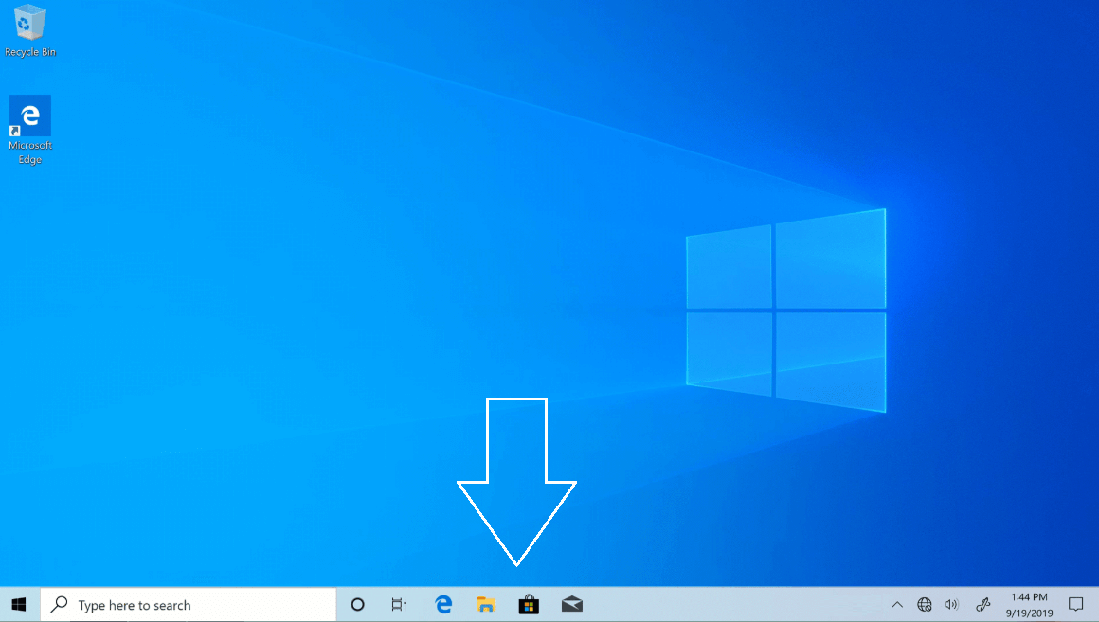Open Windows Ink Workspace pen icon
This screenshot has height=622, width=1099.
pyautogui.click(x=982, y=605)
